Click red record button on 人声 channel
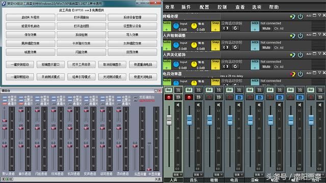The image size is (326, 183). coord(169,97)
